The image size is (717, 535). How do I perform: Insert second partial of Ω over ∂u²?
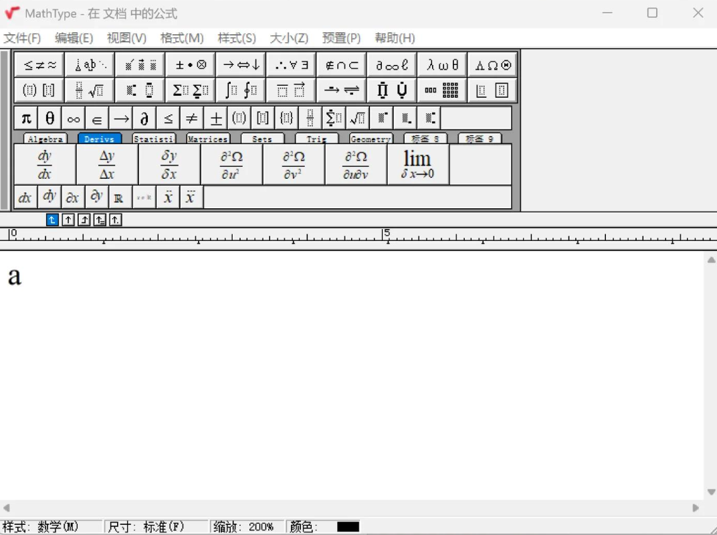click(x=231, y=165)
